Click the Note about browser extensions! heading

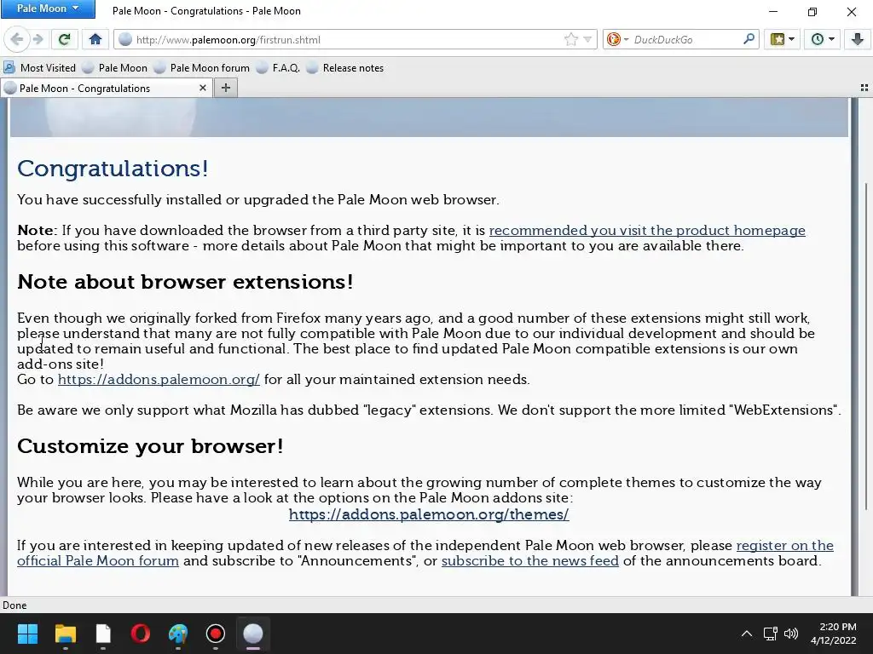tap(185, 282)
